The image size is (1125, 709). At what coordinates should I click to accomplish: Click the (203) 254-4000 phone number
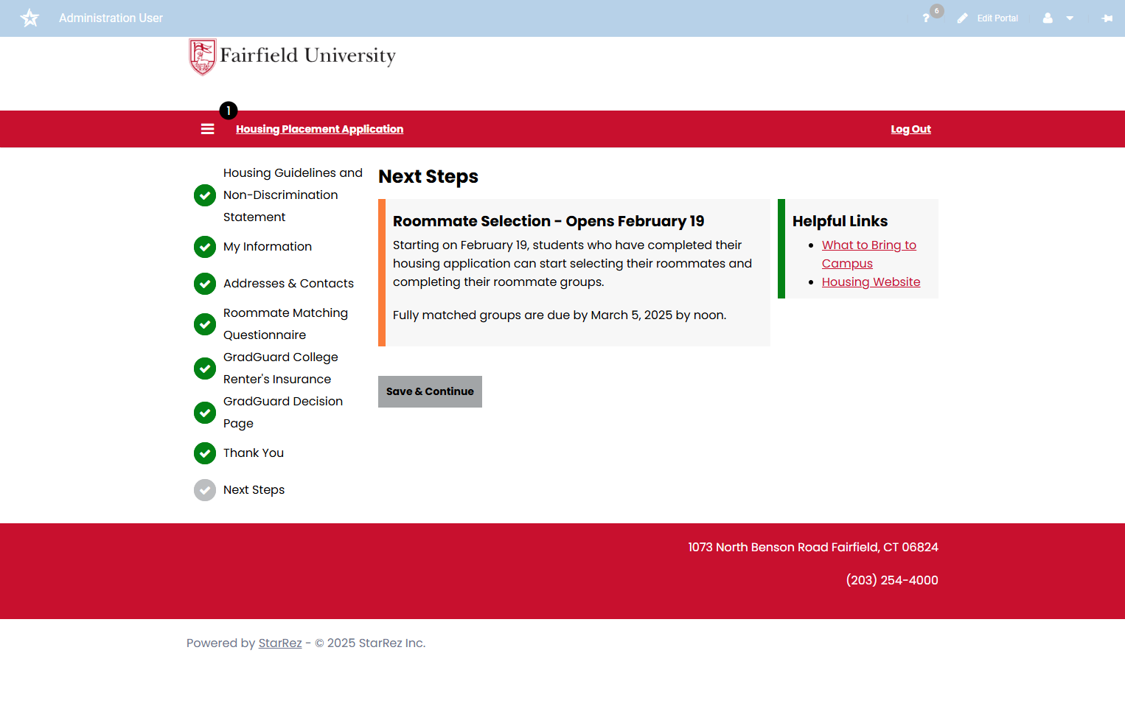(x=892, y=581)
